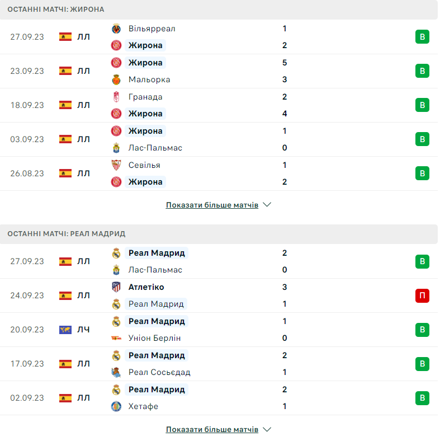This screenshot has width=440, height=441.
Task: Click the red loss badge for Atlético match
Action: [x=422, y=295]
